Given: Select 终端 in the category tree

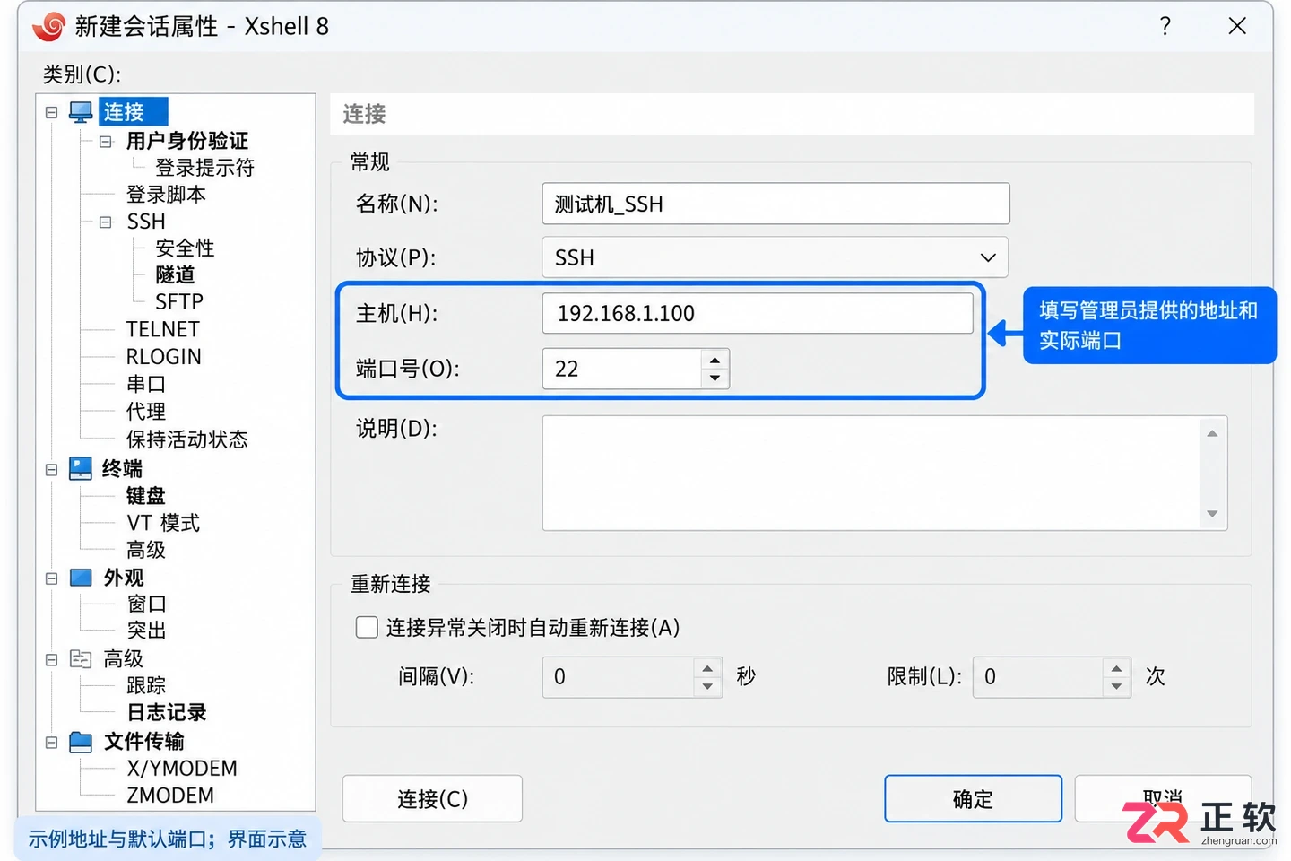Looking at the screenshot, I should point(123,468).
